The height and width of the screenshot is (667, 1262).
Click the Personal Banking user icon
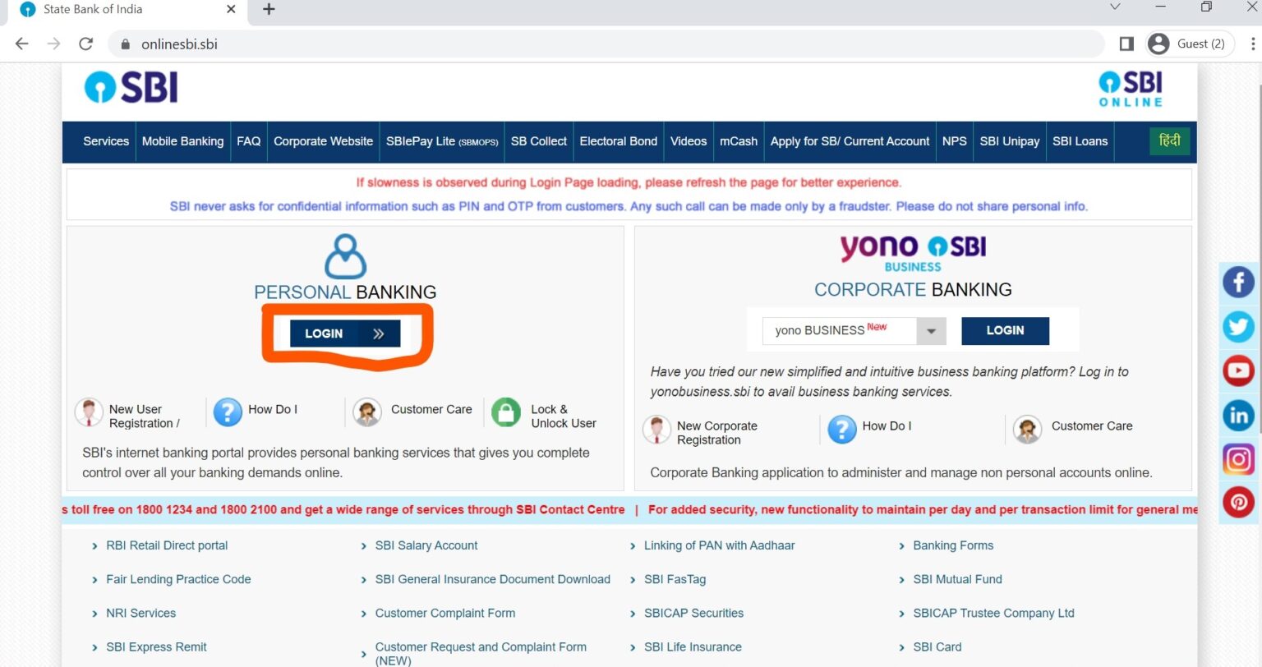pos(345,256)
